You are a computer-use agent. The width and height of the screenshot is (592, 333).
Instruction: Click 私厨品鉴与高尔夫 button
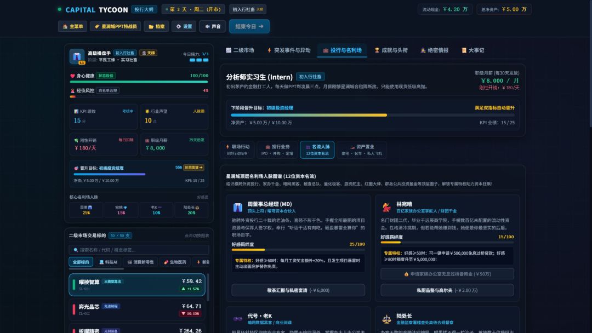447,290
